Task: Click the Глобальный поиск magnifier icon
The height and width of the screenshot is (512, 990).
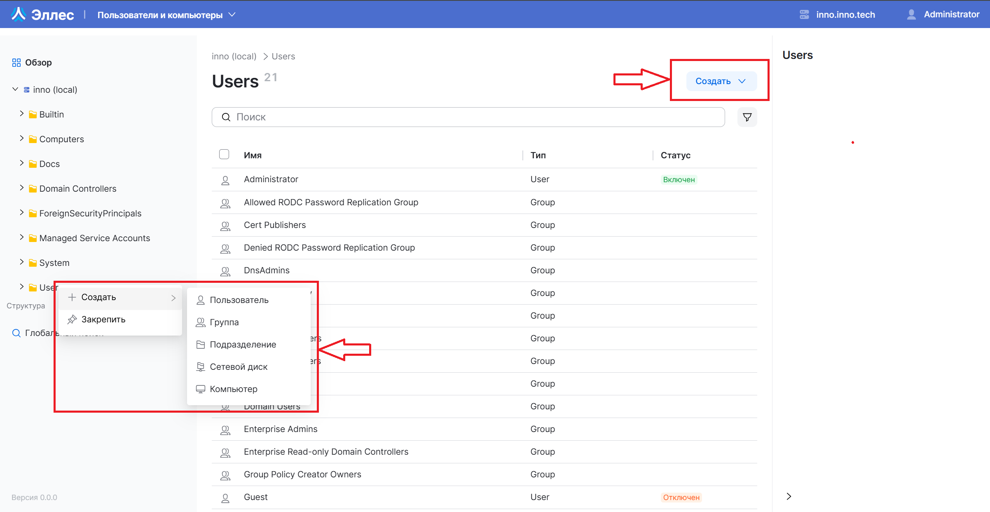Action: click(x=16, y=333)
